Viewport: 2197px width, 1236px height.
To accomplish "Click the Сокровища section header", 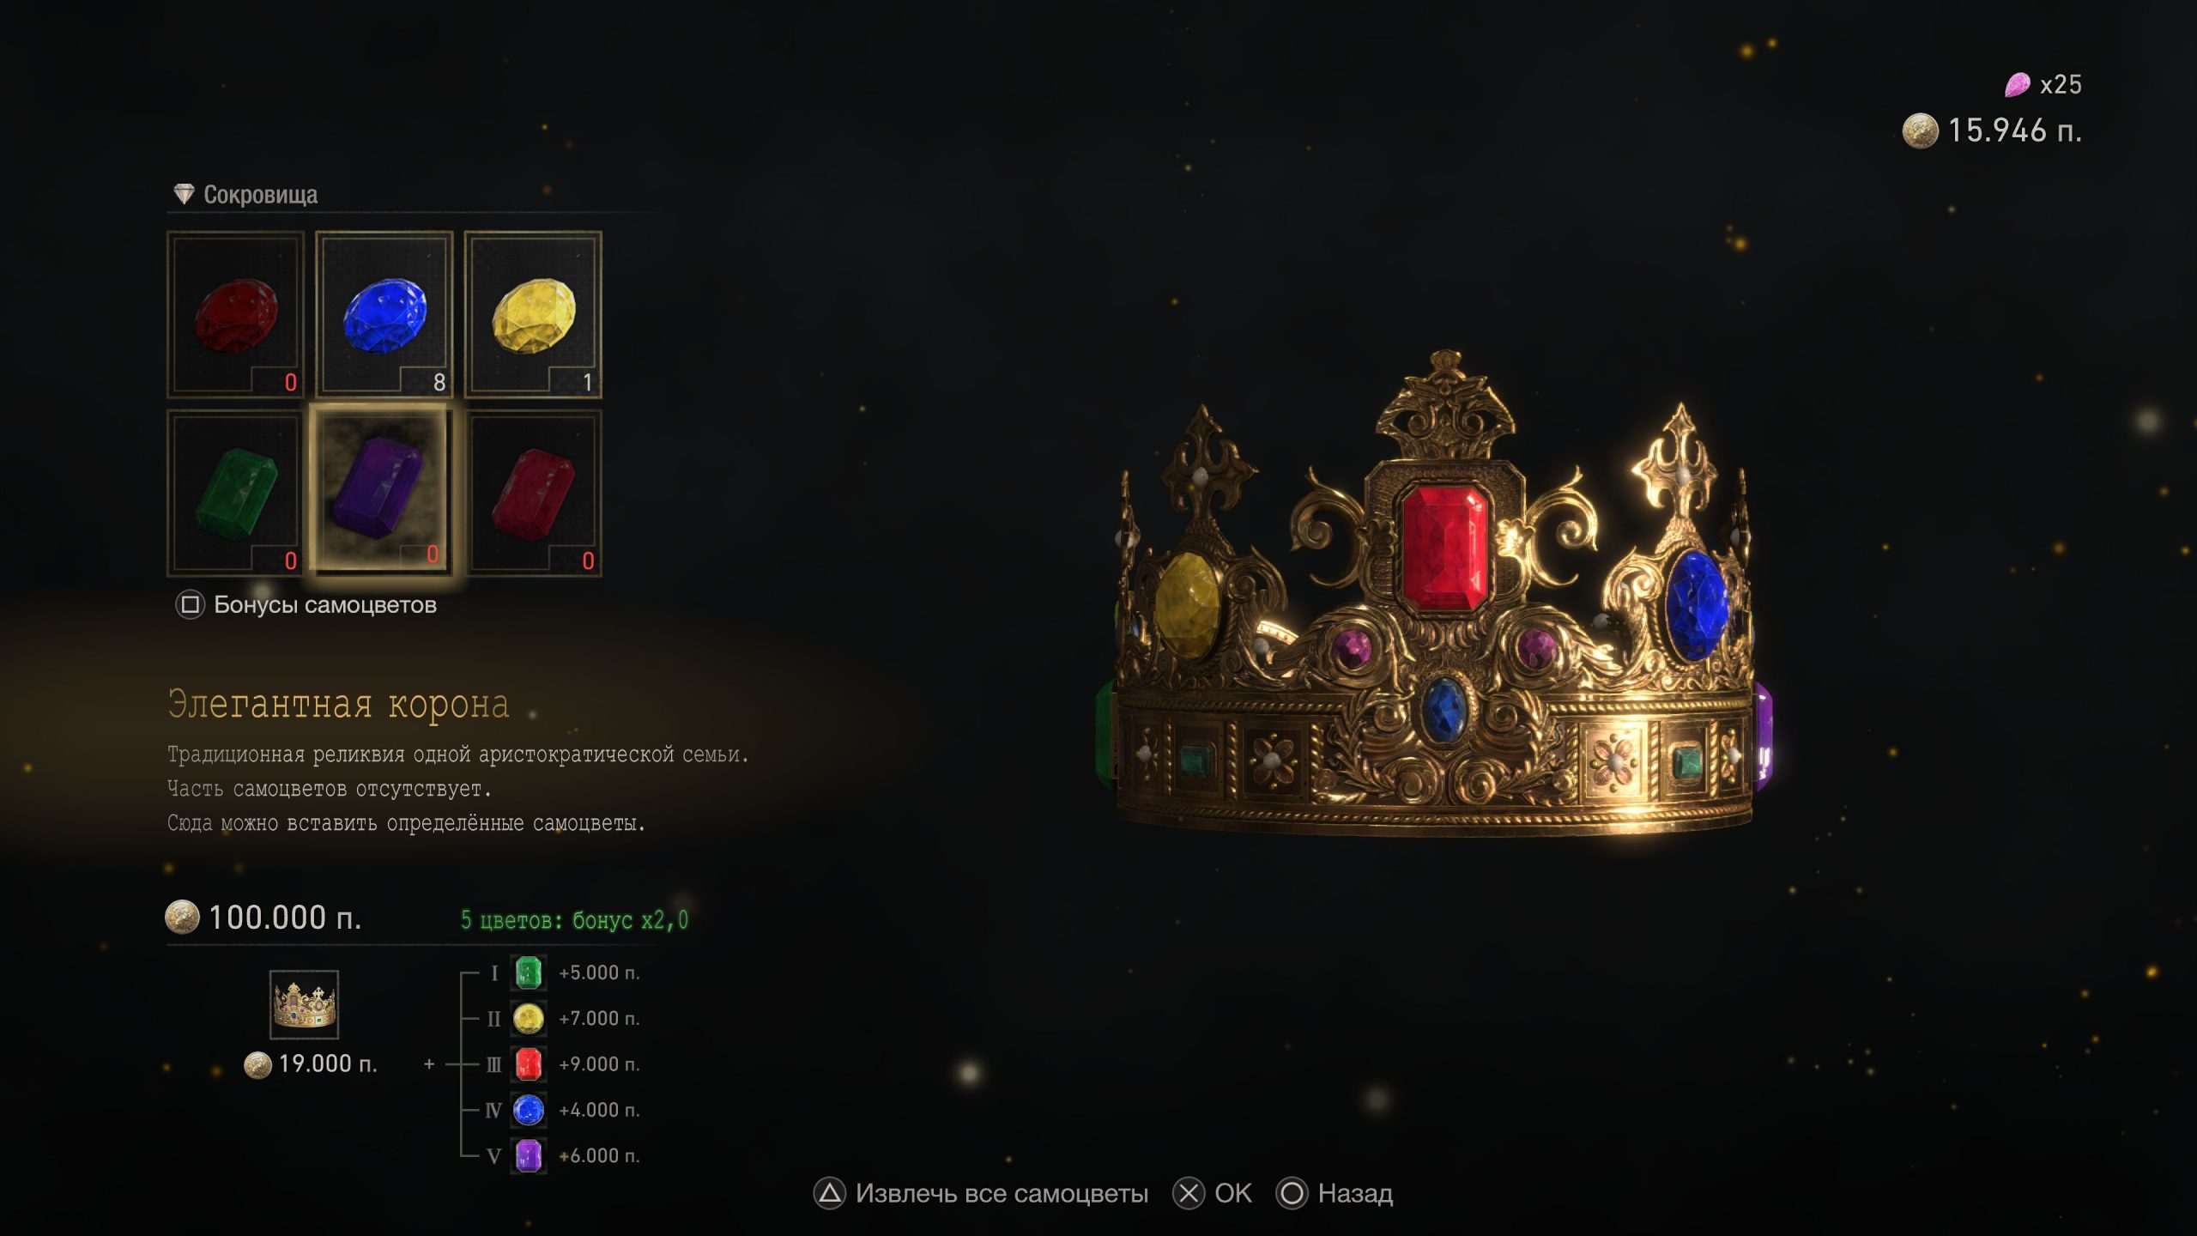I will 245,195.
